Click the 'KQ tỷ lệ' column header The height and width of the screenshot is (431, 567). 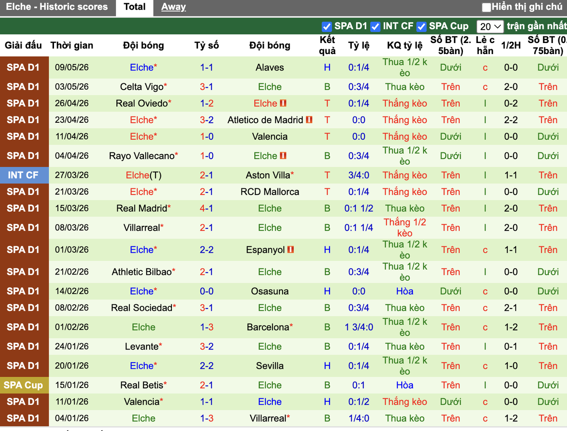[x=405, y=45]
